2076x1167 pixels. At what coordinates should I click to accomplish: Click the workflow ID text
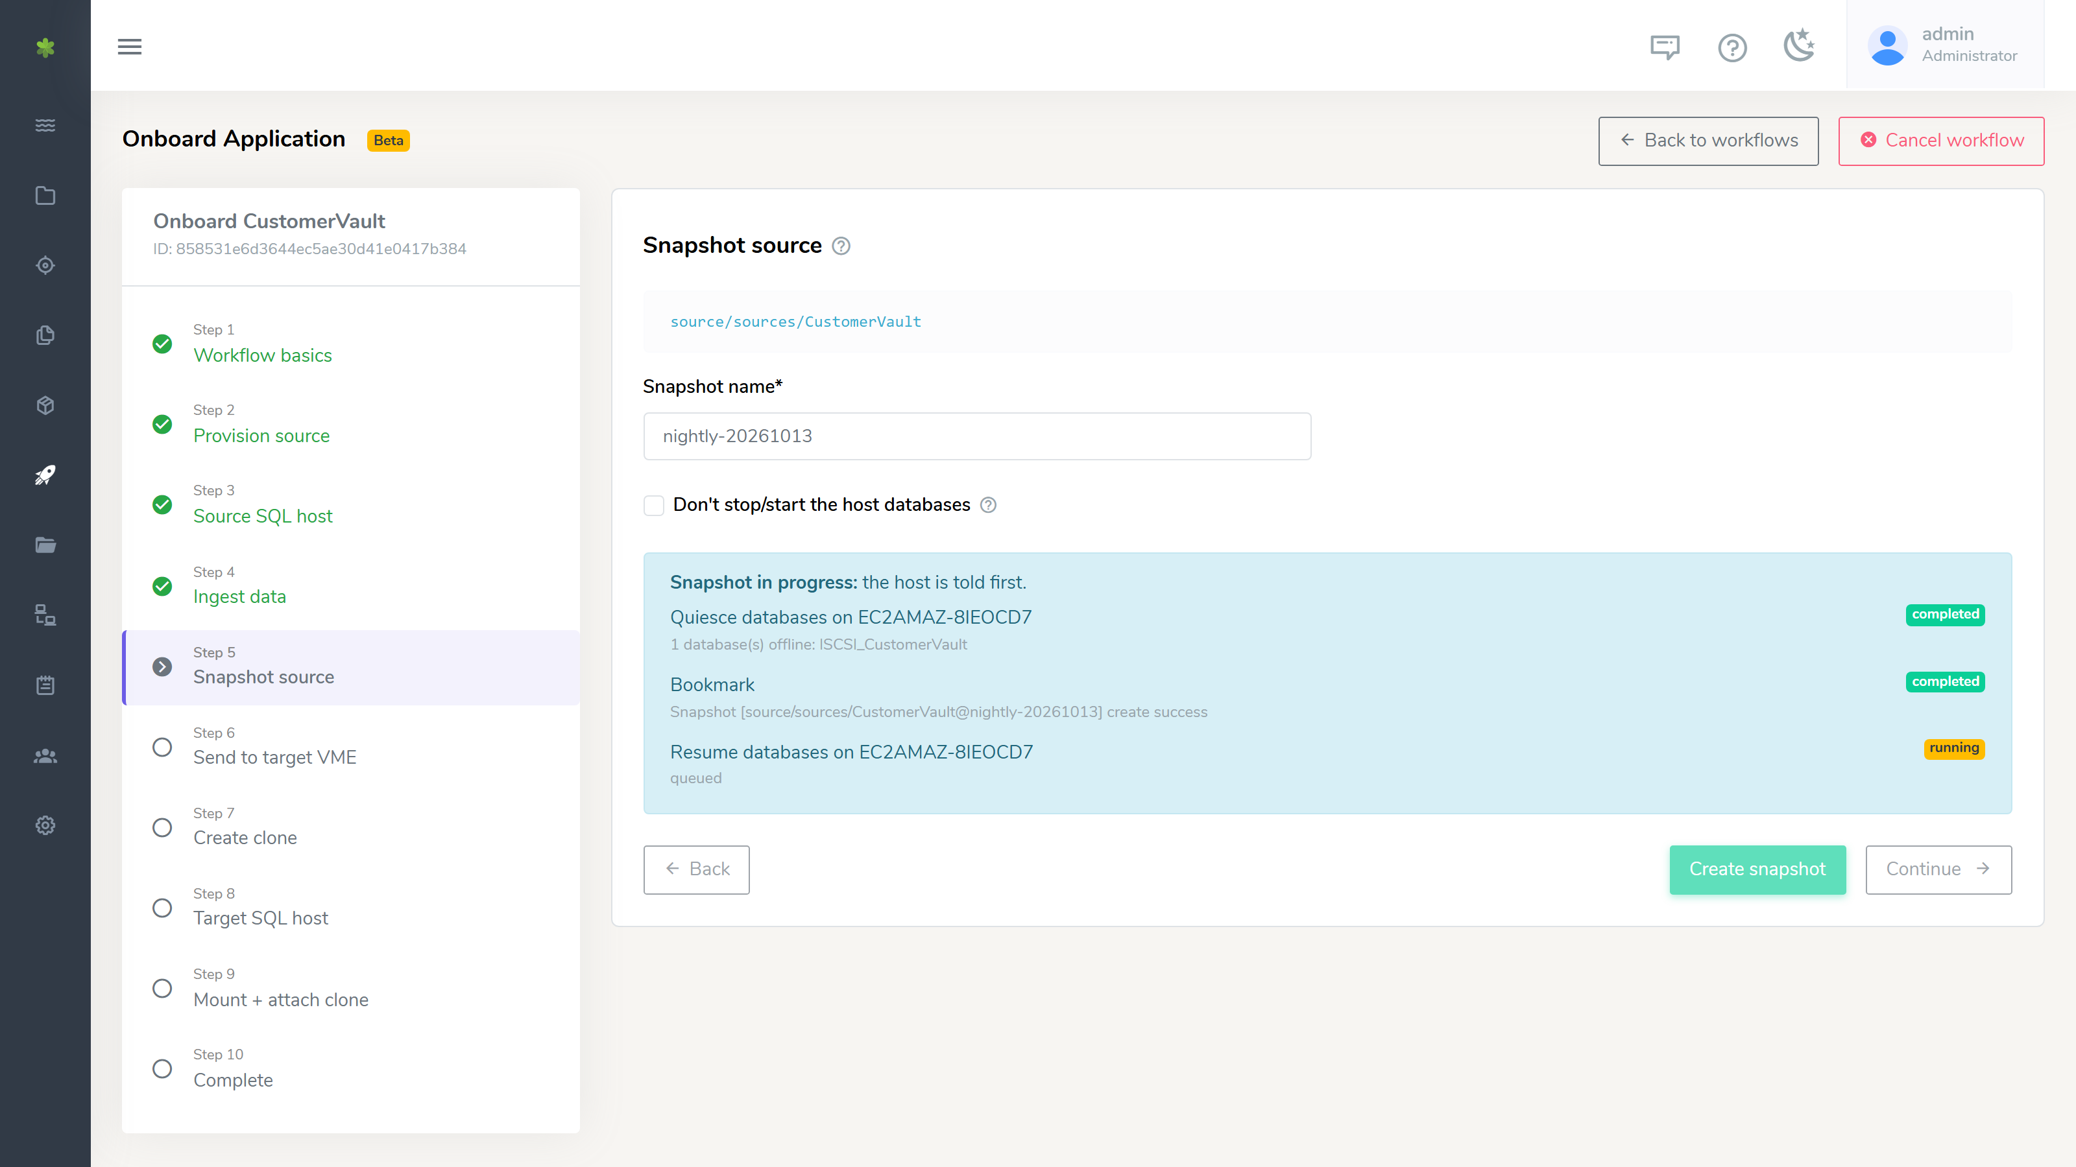point(309,249)
